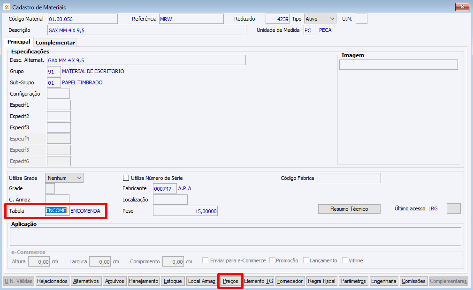473x290 pixels.
Task: Click the U.N. input field
Action: point(361,19)
